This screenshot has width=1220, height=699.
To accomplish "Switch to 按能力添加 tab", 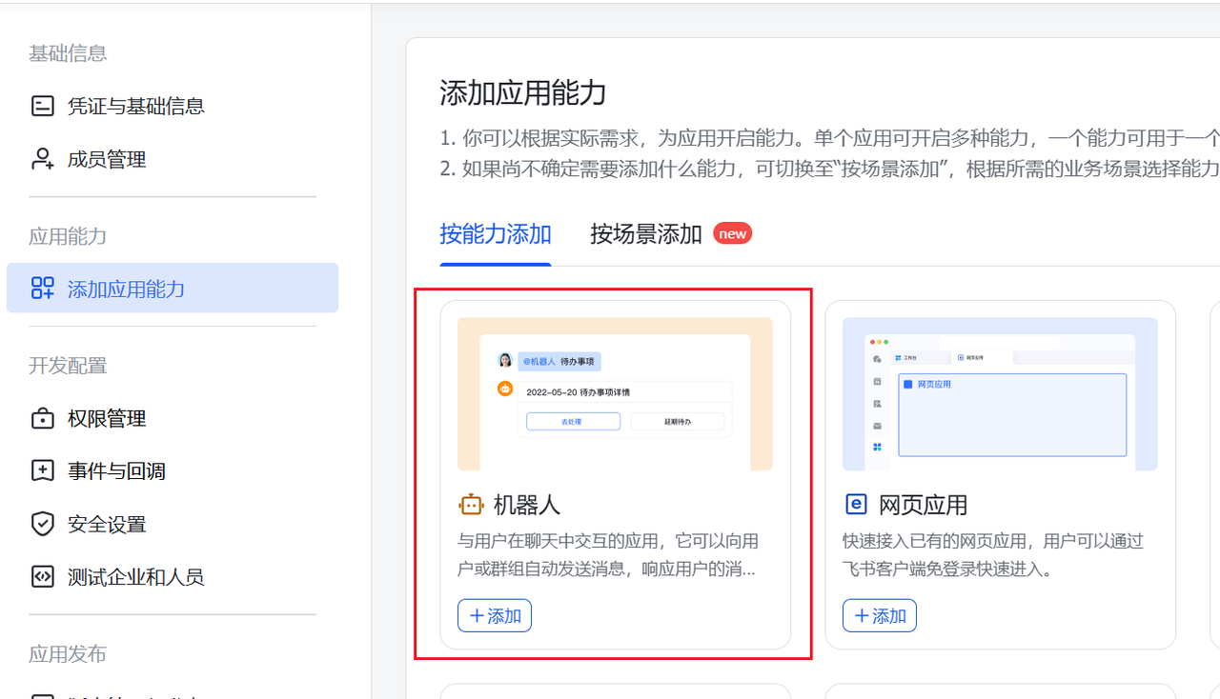I will pyautogui.click(x=496, y=234).
